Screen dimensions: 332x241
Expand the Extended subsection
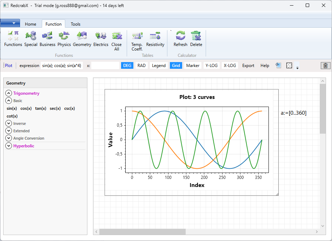pos(8,131)
